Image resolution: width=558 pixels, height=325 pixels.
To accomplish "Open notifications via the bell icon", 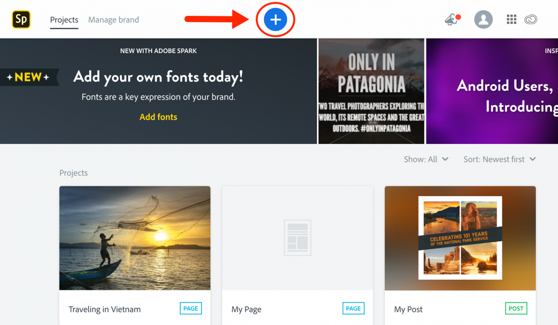I will [x=451, y=20].
